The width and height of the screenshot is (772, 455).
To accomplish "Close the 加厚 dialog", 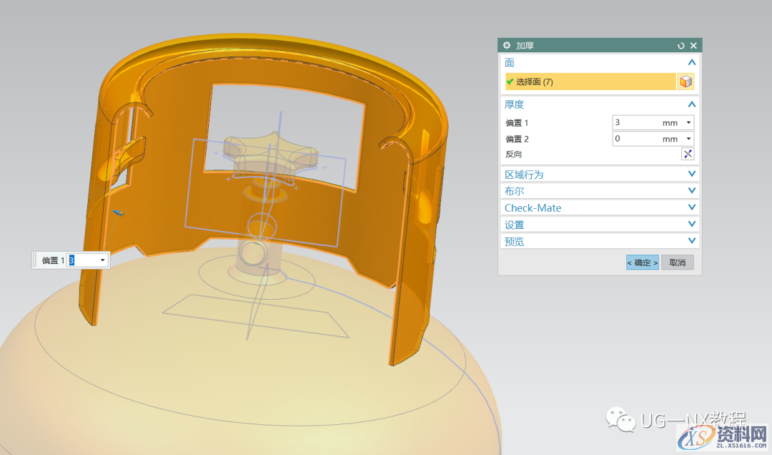I will click(693, 46).
